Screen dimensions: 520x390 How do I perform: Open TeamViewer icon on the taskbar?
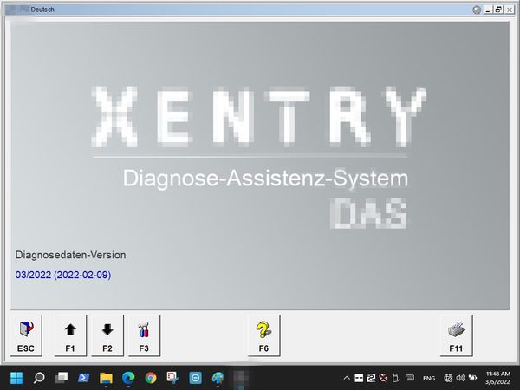click(x=195, y=378)
